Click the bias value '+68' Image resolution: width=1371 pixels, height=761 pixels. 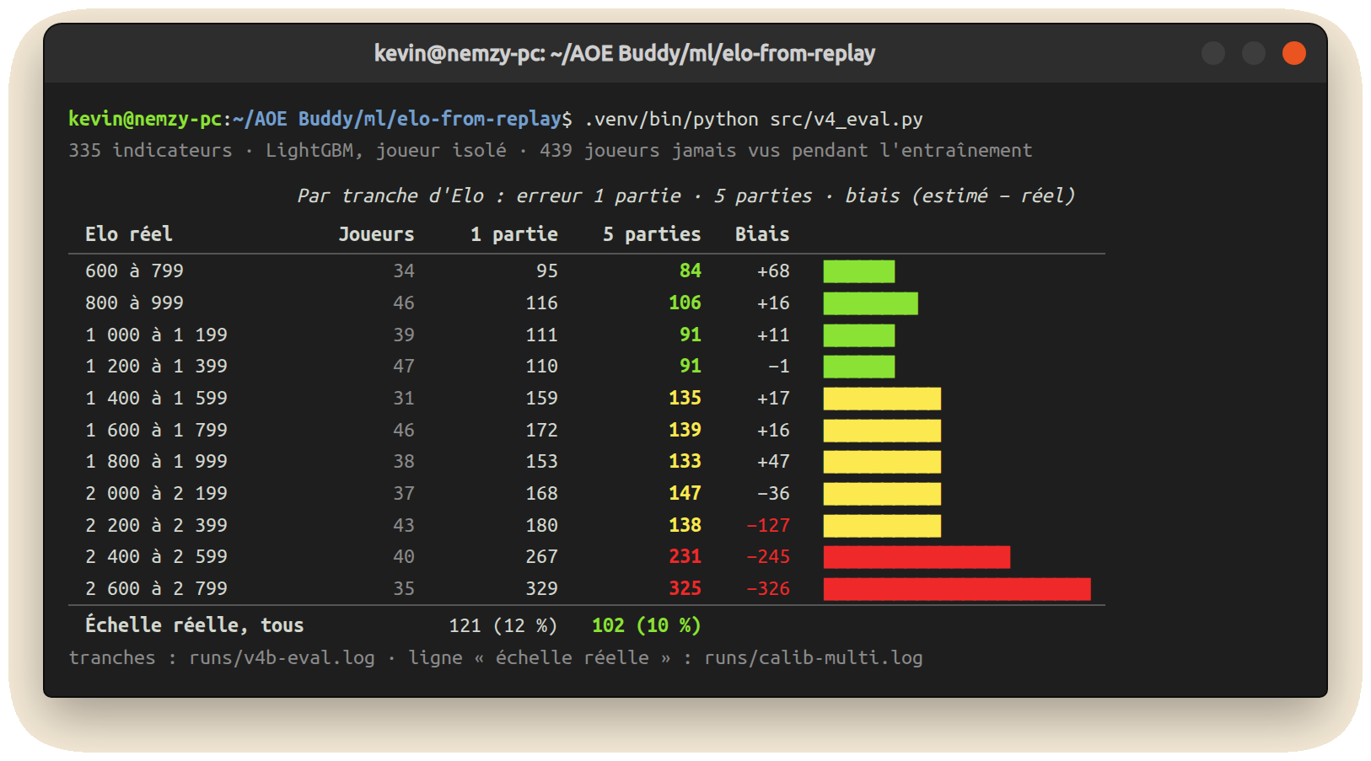pyautogui.click(x=773, y=271)
